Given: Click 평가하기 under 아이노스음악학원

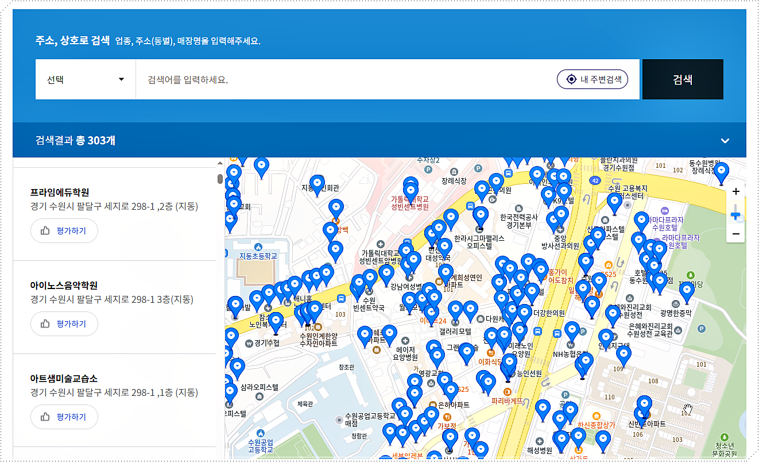Looking at the screenshot, I should (x=64, y=323).
